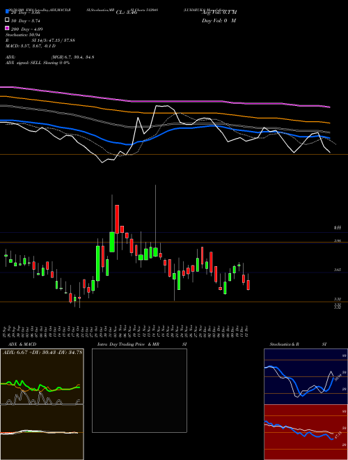This screenshot has width=348, height=460.
Task: Click the 'MACD: 3.57, 3.67, -0.1 D' line
Action: pyautogui.click(x=31, y=46)
